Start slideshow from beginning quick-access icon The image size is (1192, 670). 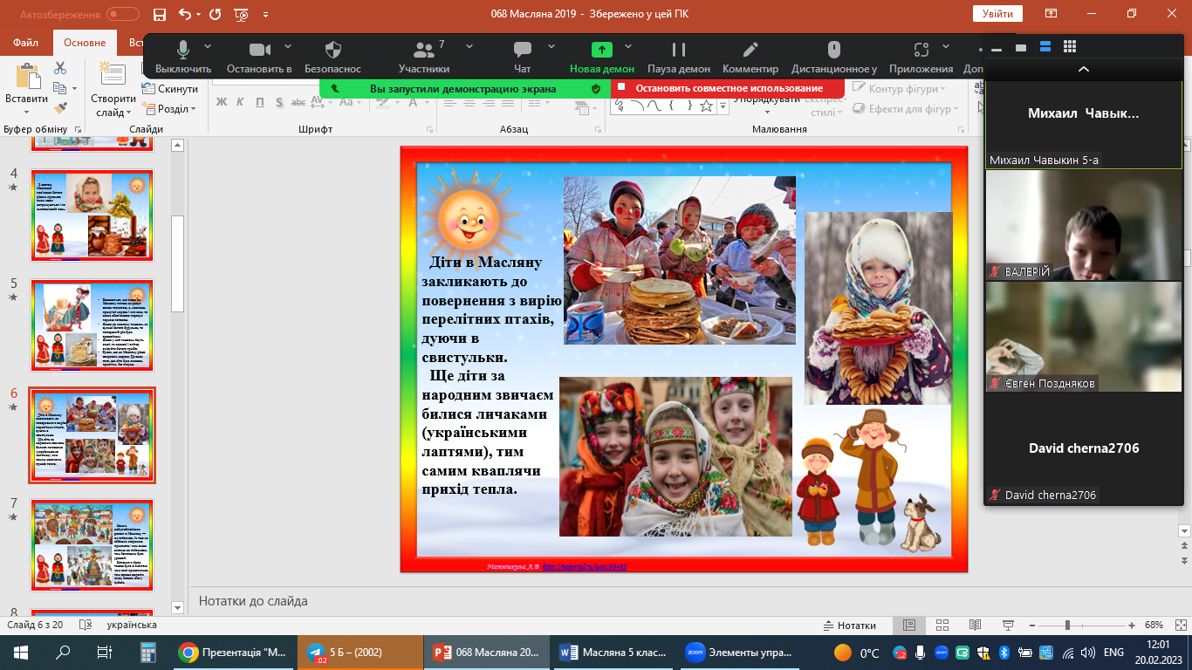[x=241, y=14]
